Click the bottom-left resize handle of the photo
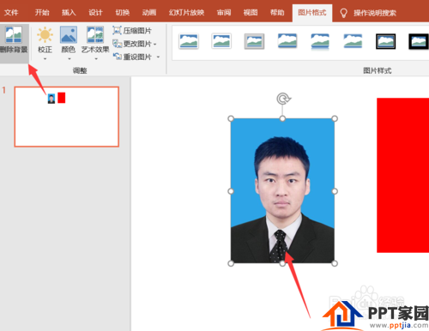 [231, 263]
